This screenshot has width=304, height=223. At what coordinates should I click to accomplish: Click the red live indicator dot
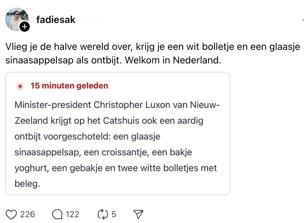(x=21, y=86)
